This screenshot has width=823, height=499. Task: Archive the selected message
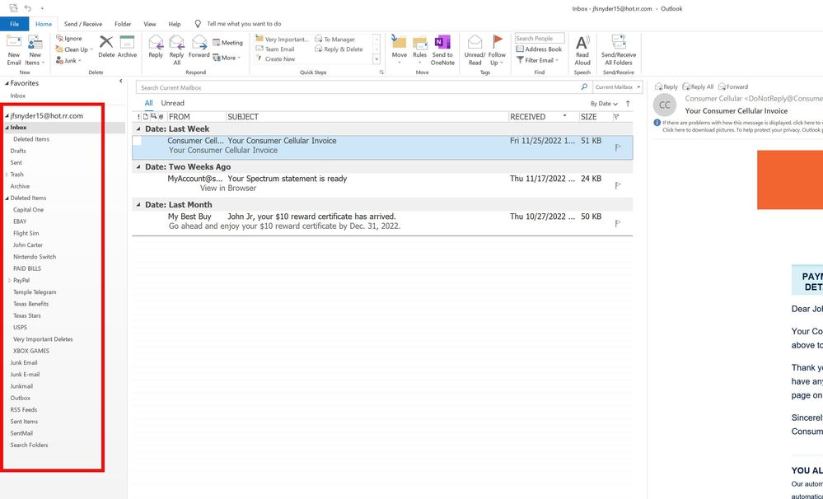click(127, 47)
